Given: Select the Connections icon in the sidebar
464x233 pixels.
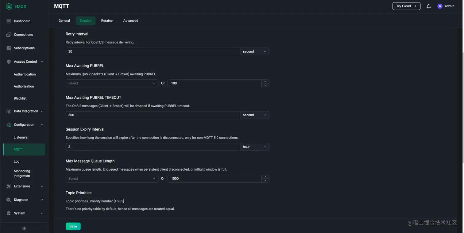Looking at the screenshot, I should click(9, 35).
